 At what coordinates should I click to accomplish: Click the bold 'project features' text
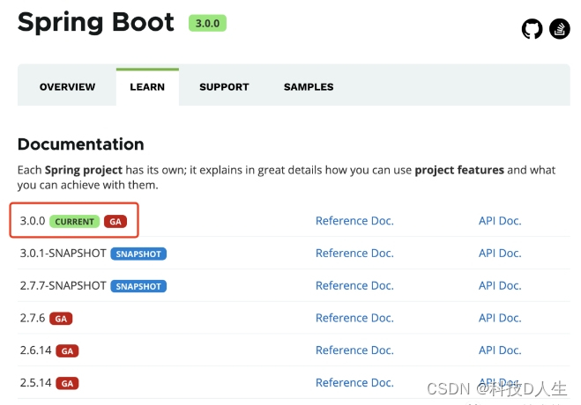click(x=459, y=170)
